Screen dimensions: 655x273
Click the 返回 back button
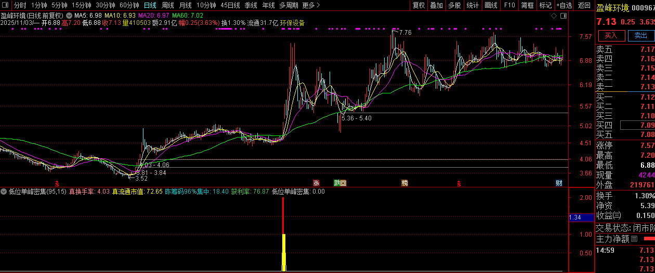584,5
